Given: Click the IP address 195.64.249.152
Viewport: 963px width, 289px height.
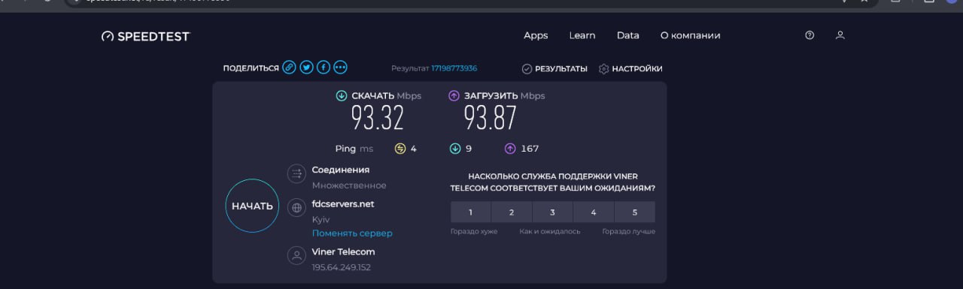Looking at the screenshot, I should click(342, 267).
